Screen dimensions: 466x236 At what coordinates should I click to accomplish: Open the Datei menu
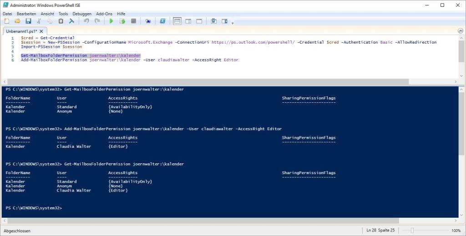click(x=7, y=14)
